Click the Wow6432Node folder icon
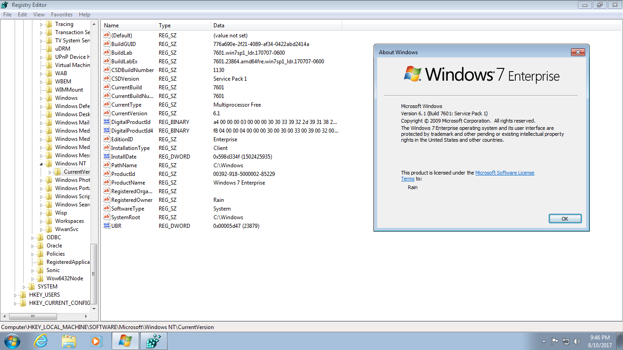The width and height of the screenshot is (623, 350). point(40,278)
